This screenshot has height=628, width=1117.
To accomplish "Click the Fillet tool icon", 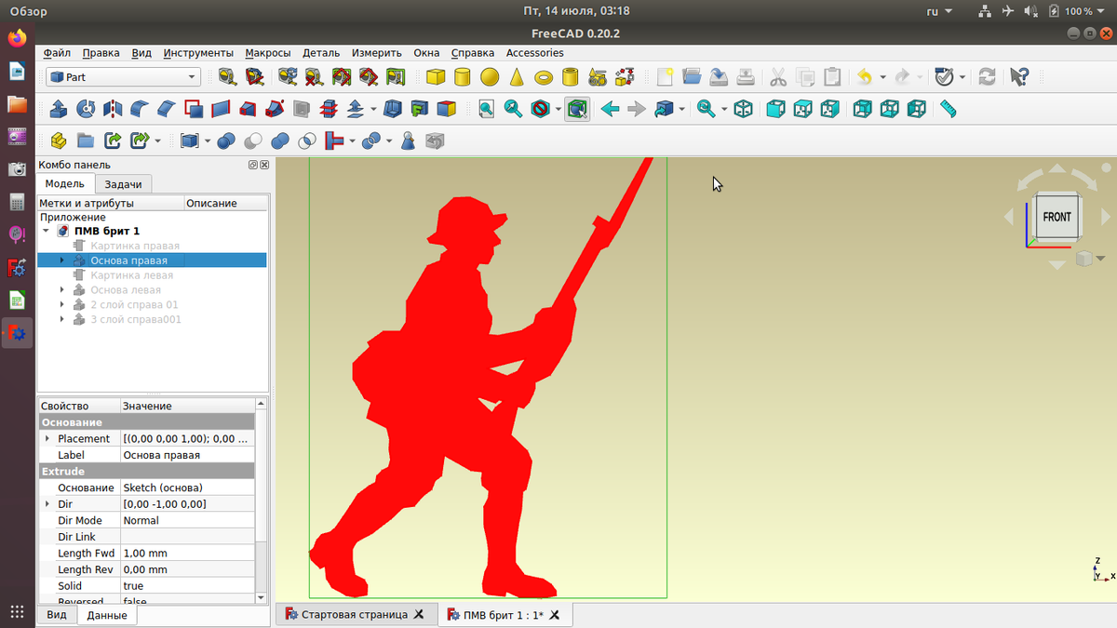I will click(140, 110).
